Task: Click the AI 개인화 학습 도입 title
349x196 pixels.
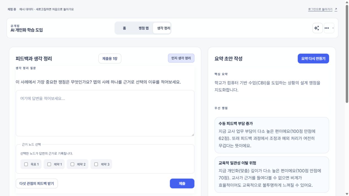Action: 26,30
